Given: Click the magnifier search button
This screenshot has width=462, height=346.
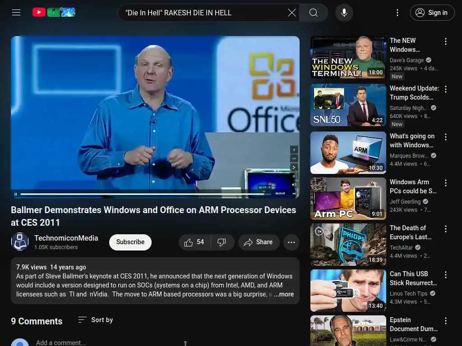Looking at the screenshot, I should [x=314, y=13].
